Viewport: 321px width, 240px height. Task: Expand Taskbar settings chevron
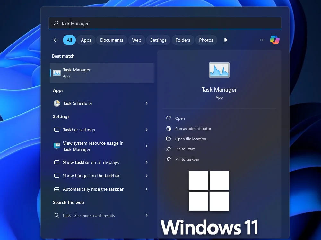pos(146,130)
